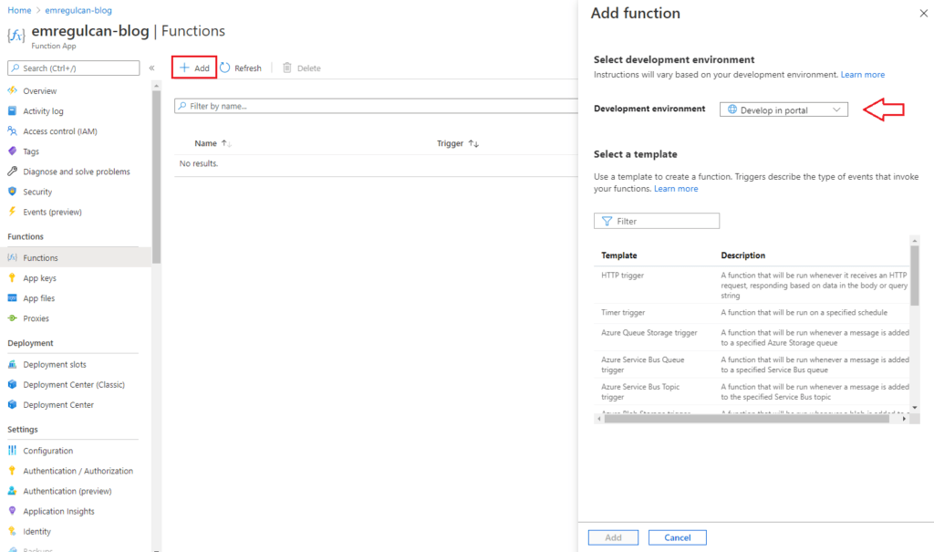
Task: Click the Authentication / Authorization key icon
Action: tap(12, 471)
